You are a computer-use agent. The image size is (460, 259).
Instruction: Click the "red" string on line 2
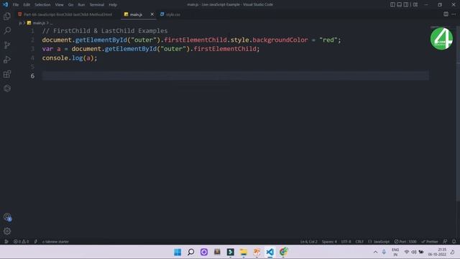(328, 40)
